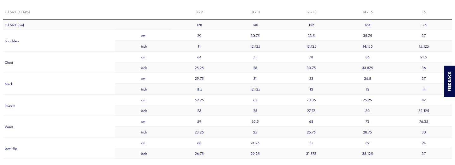Image resolution: width=455 pixels, height=165 pixels.
Task: Click the Inseam row label
Action: click(x=10, y=105)
